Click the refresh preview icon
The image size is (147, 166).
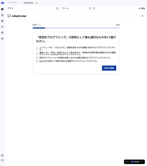94,8
